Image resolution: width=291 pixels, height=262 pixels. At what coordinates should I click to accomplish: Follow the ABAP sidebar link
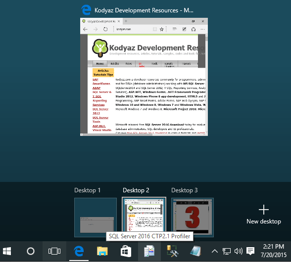coord(97,88)
